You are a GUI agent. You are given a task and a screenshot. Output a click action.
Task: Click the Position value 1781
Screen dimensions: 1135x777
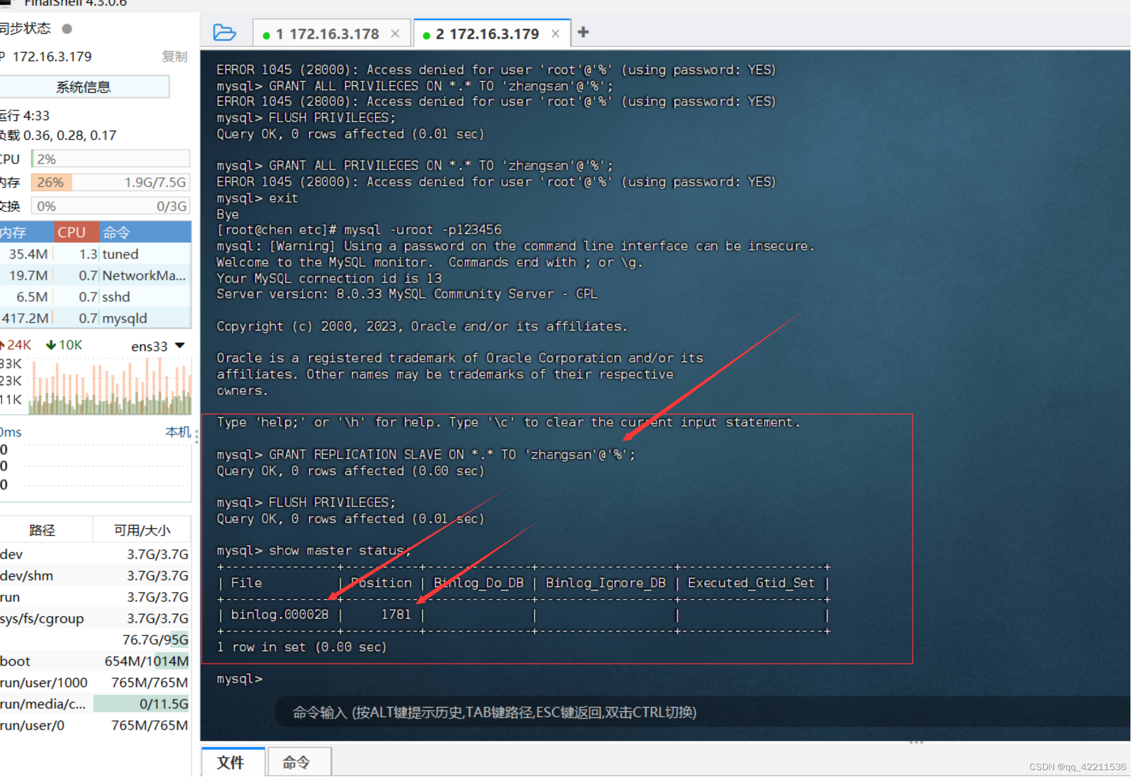(396, 615)
